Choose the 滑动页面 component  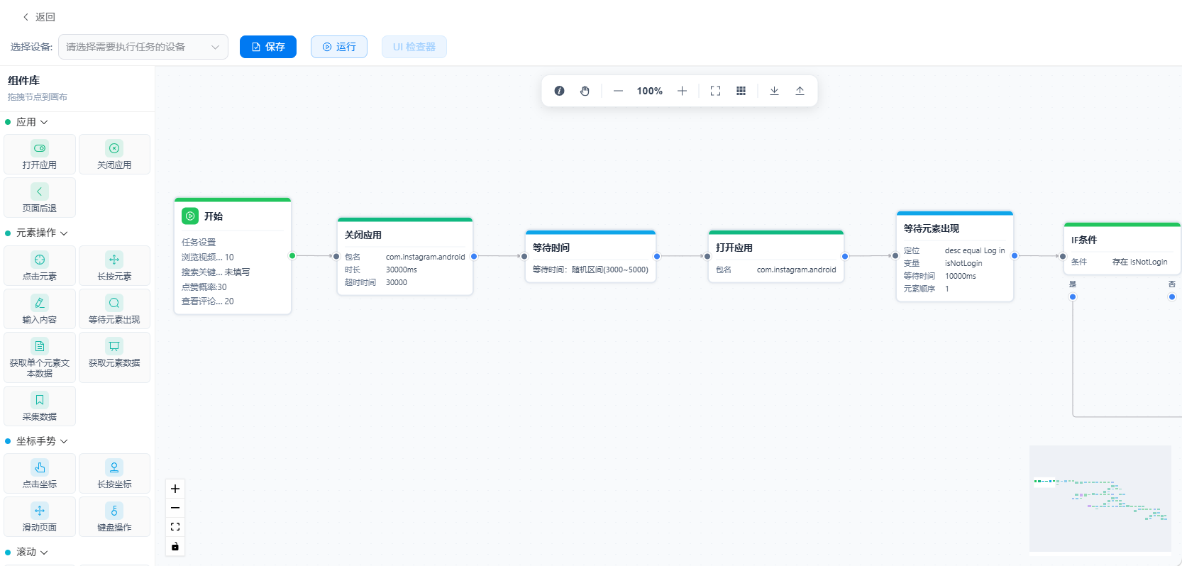[x=40, y=516]
